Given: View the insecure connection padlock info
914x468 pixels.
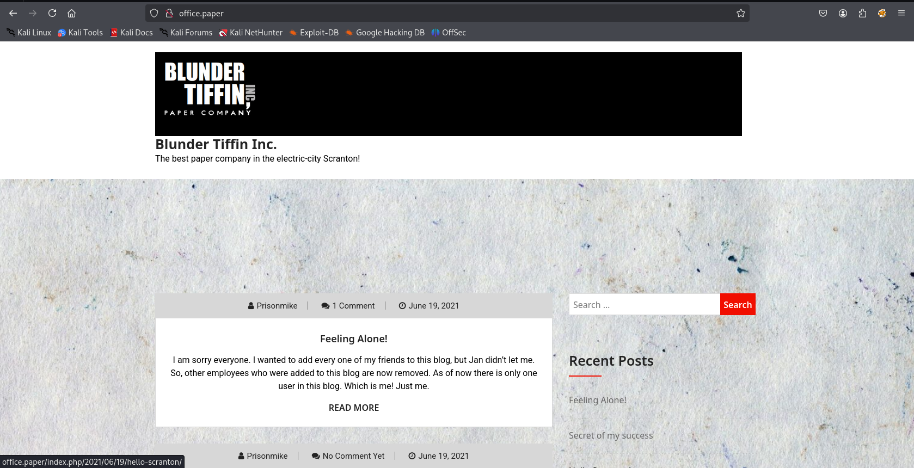Looking at the screenshot, I should (x=169, y=13).
